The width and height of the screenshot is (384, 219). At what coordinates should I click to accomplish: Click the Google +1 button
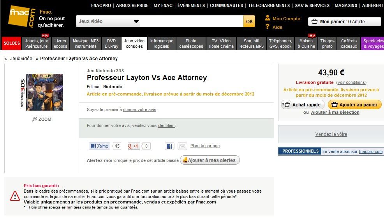(x=134, y=146)
